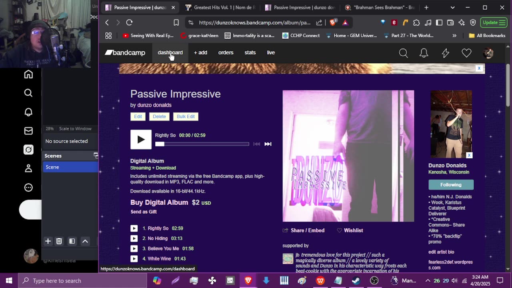Screen dimensions: 512x288
Task: Play track 2 No Hiding
Action: [134, 238]
